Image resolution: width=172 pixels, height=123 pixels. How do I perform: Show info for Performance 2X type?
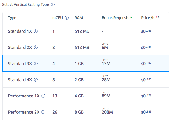pyautogui.click(x=43, y=112)
